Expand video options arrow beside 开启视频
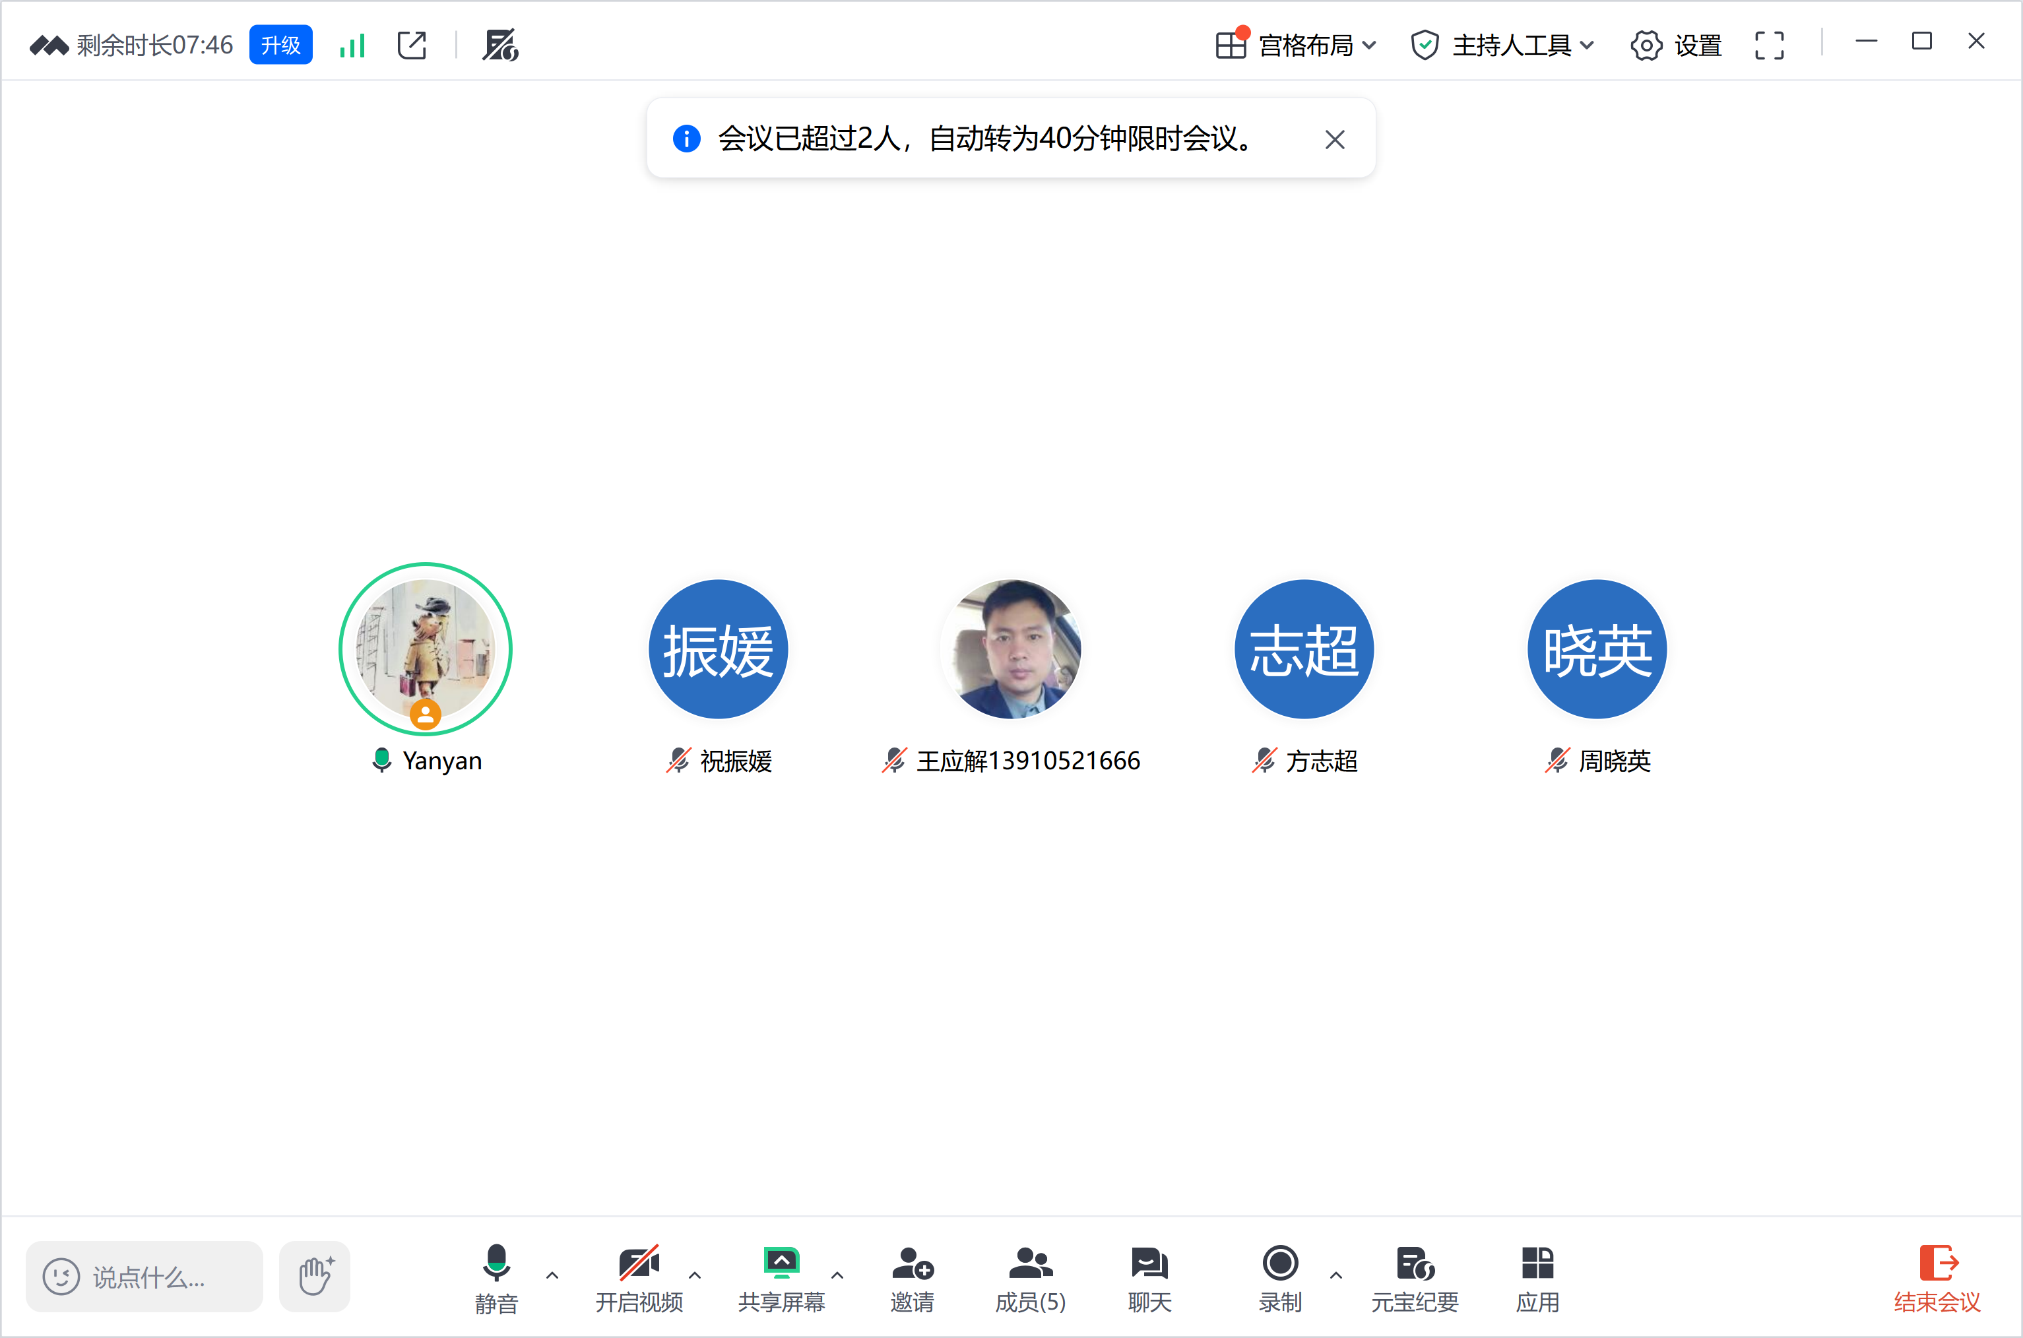Image resolution: width=2023 pixels, height=1338 pixels. pos(695,1275)
